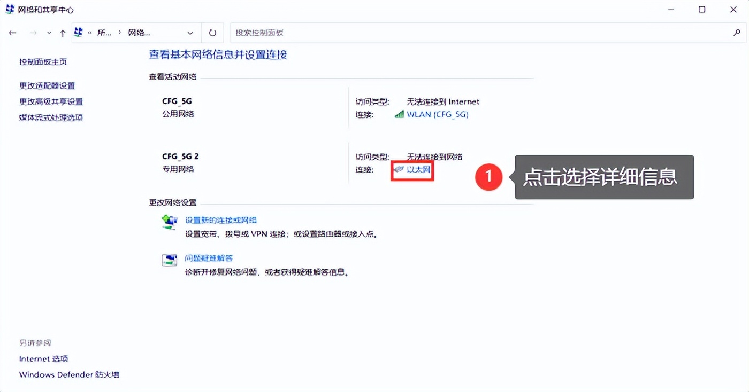Open the address bar breadcrumb dropdown chevron
This screenshot has width=749, height=392.
coord(190,33)
